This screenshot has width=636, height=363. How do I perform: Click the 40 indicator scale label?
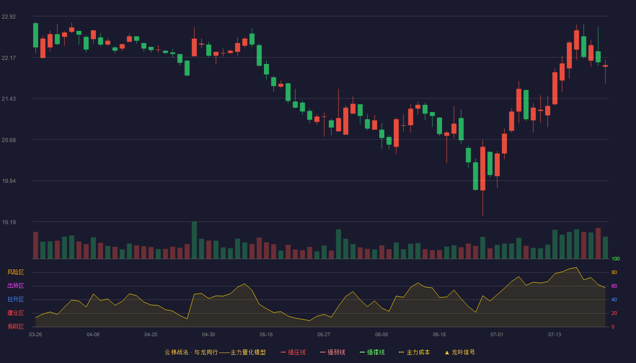tap(614, 300)
